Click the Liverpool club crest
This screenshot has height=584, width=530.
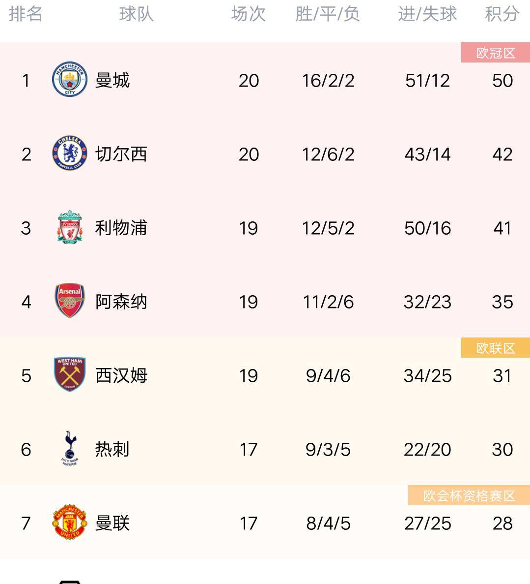click(70, 227)
